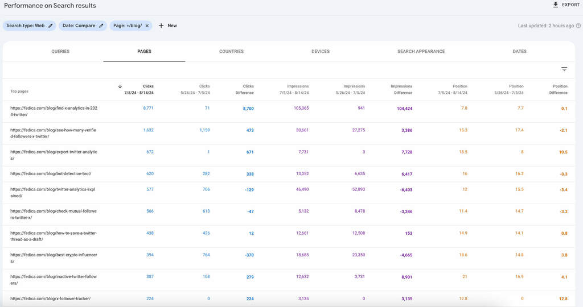
Task: Open the x-follower-tracker page row
Action: pyautogui.click(x=50, y=298)
